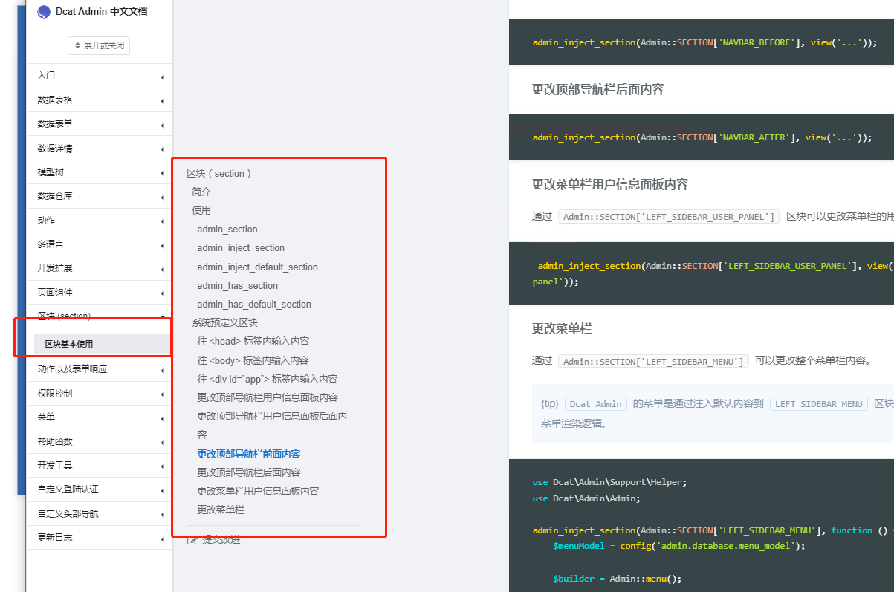The width and height of the screenshot is (894, 592).
Task: Jump to 区块（section）in the table of contents
Action: (x=219, y=173)
